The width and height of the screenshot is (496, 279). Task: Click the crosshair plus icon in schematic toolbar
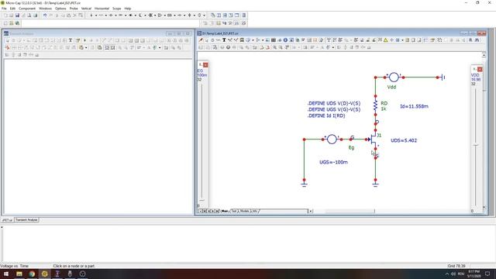tap(391, 40)
